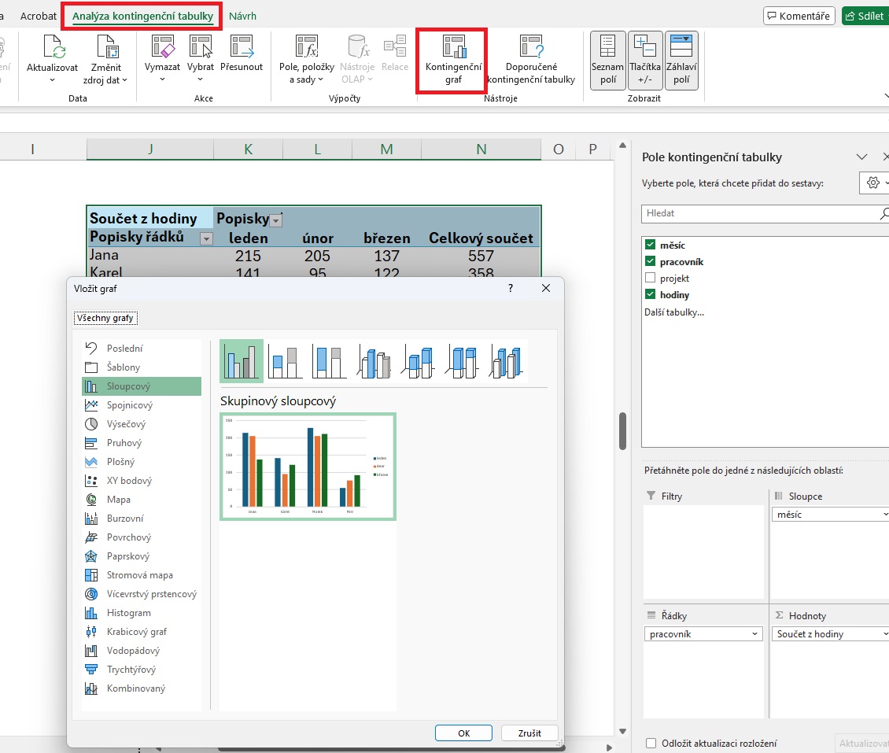Click the Kontingenční graf ribbon icon
889x753 pixels.
453,48
